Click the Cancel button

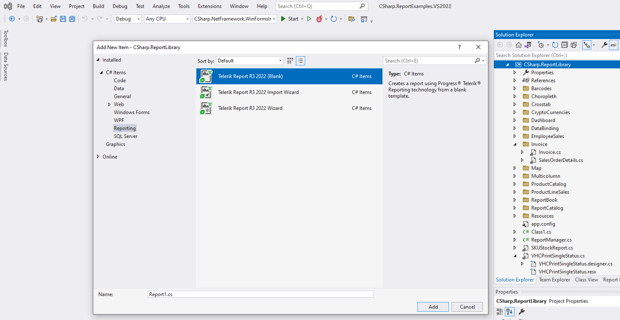(x=467, y=307)
